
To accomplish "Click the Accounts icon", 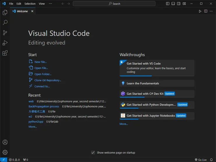I will click(5, 142).
